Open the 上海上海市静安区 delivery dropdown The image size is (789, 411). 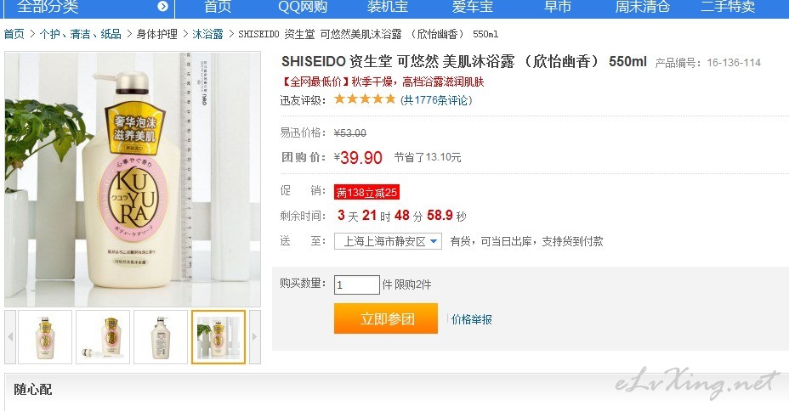coord(388,241)
